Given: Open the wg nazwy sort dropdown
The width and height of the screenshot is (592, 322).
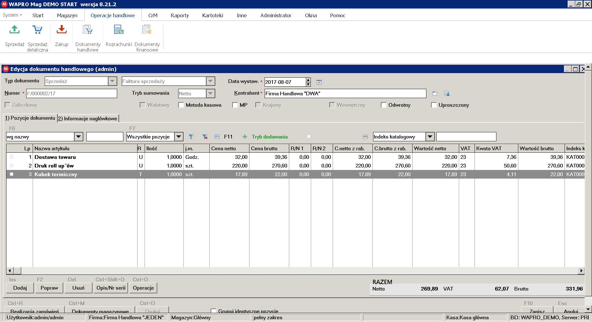Looking at the screenshot, I should (x=79, y=137).
